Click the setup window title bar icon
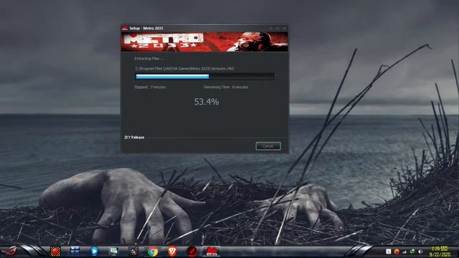The height and width of the screenshot is (258, 459). 125,28
